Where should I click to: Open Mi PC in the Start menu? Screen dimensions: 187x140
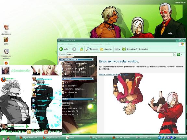pos(37,95)
